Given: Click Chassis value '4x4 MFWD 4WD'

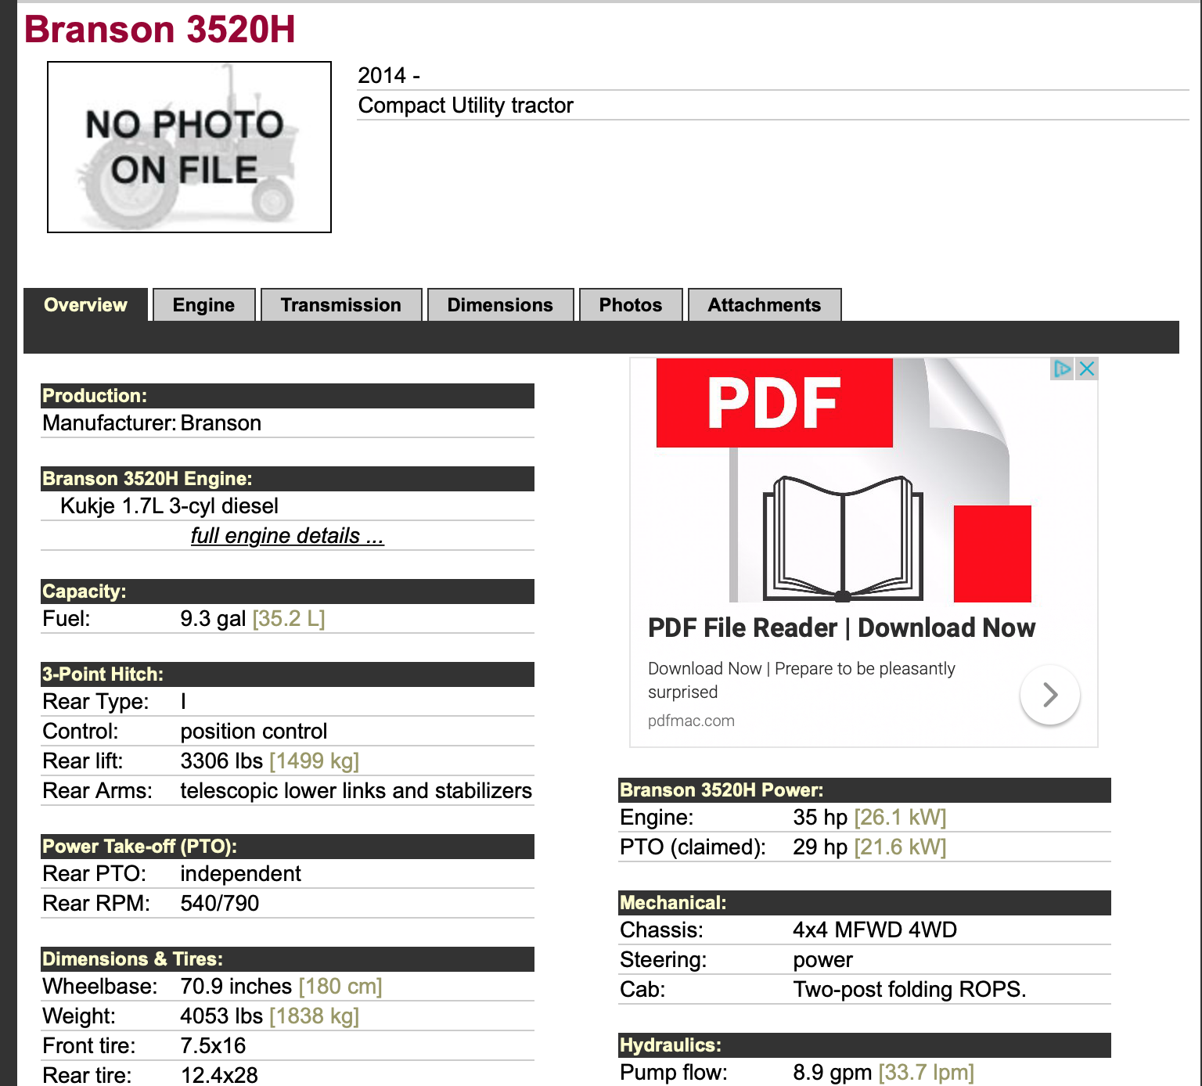Looking at the screenshot, I should tap(875, 930).
